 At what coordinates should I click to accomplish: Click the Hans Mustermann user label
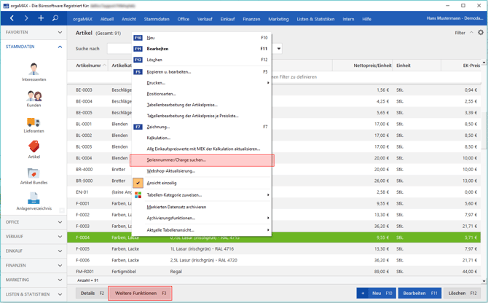454,18
